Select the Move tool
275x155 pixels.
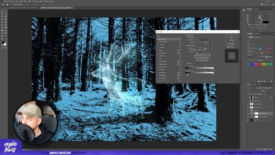[x=2, y=11]
